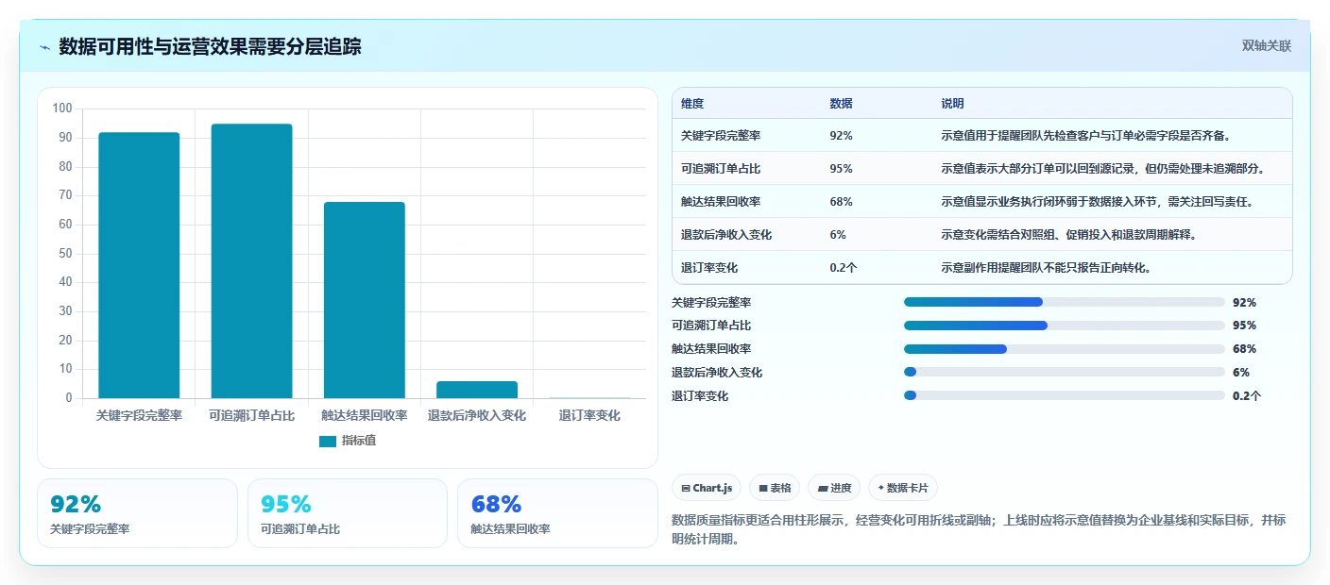Click the 92% value in the table

[841, 136]
